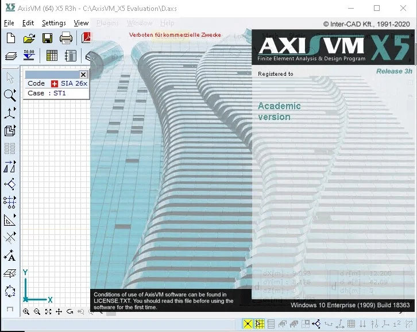Fit the model to view with the zoom-fit icon

[48, 311]
